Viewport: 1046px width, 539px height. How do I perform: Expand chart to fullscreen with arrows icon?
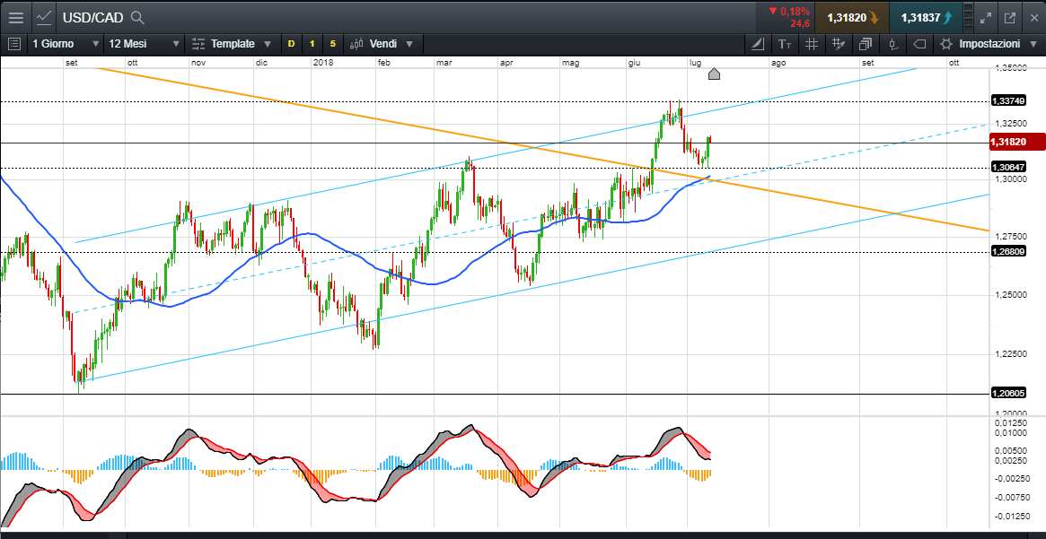986,18
